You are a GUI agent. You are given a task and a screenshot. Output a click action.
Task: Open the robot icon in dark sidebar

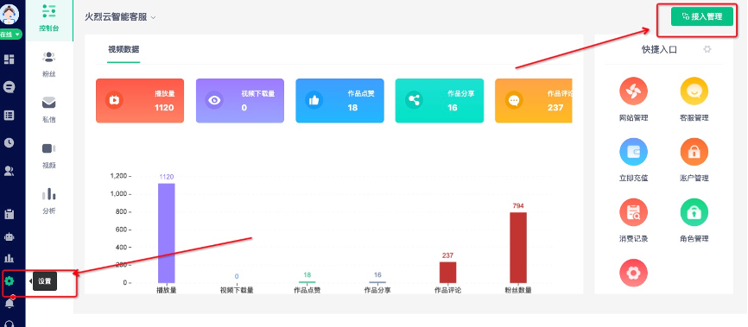9,236
